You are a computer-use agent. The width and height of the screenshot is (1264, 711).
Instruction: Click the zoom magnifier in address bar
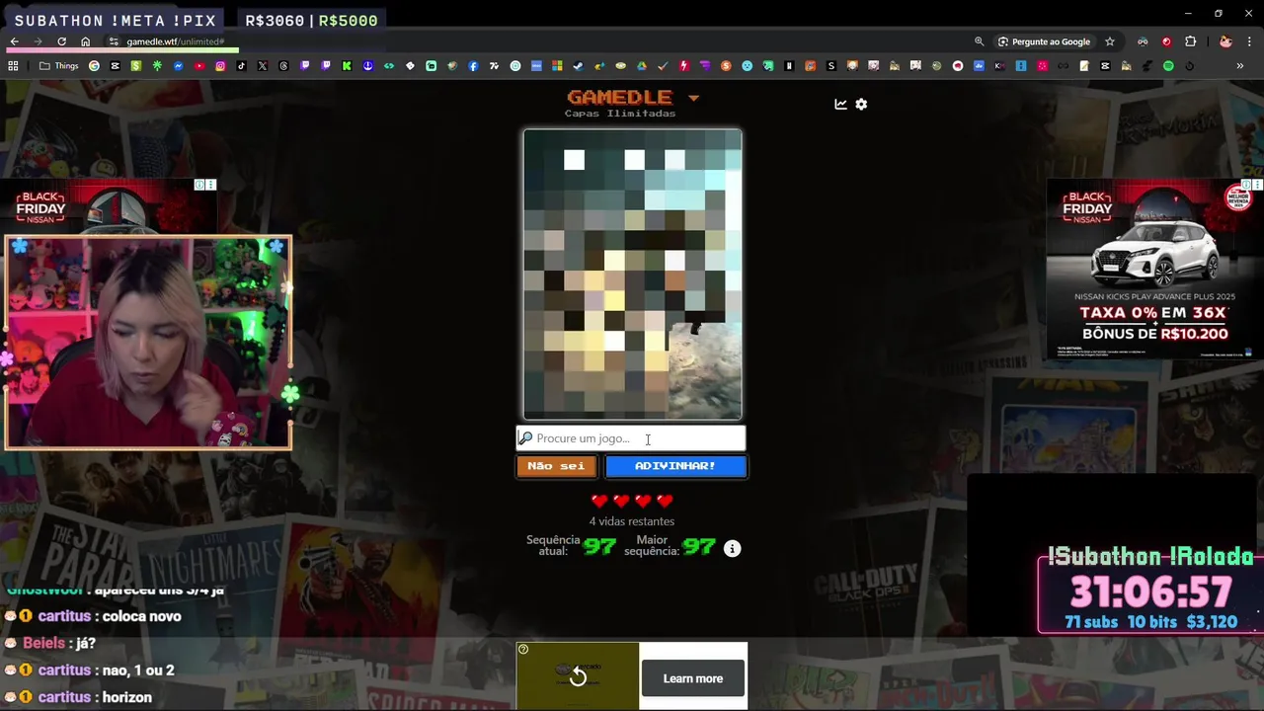980,41
